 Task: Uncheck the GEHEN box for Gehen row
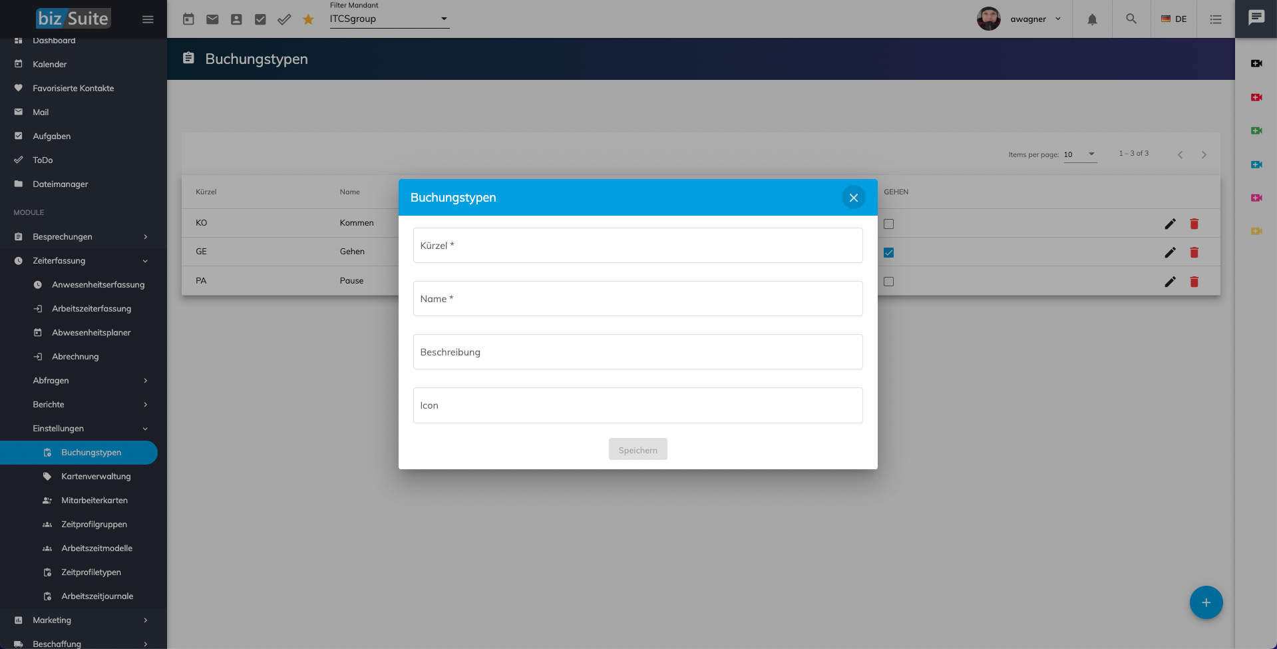coord(888,253)
